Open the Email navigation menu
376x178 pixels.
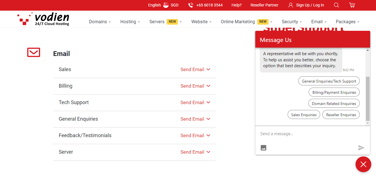[x=319, y=22]
